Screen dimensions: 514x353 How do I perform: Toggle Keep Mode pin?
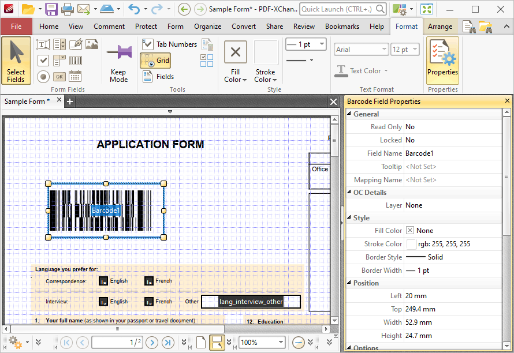[118, 61]
